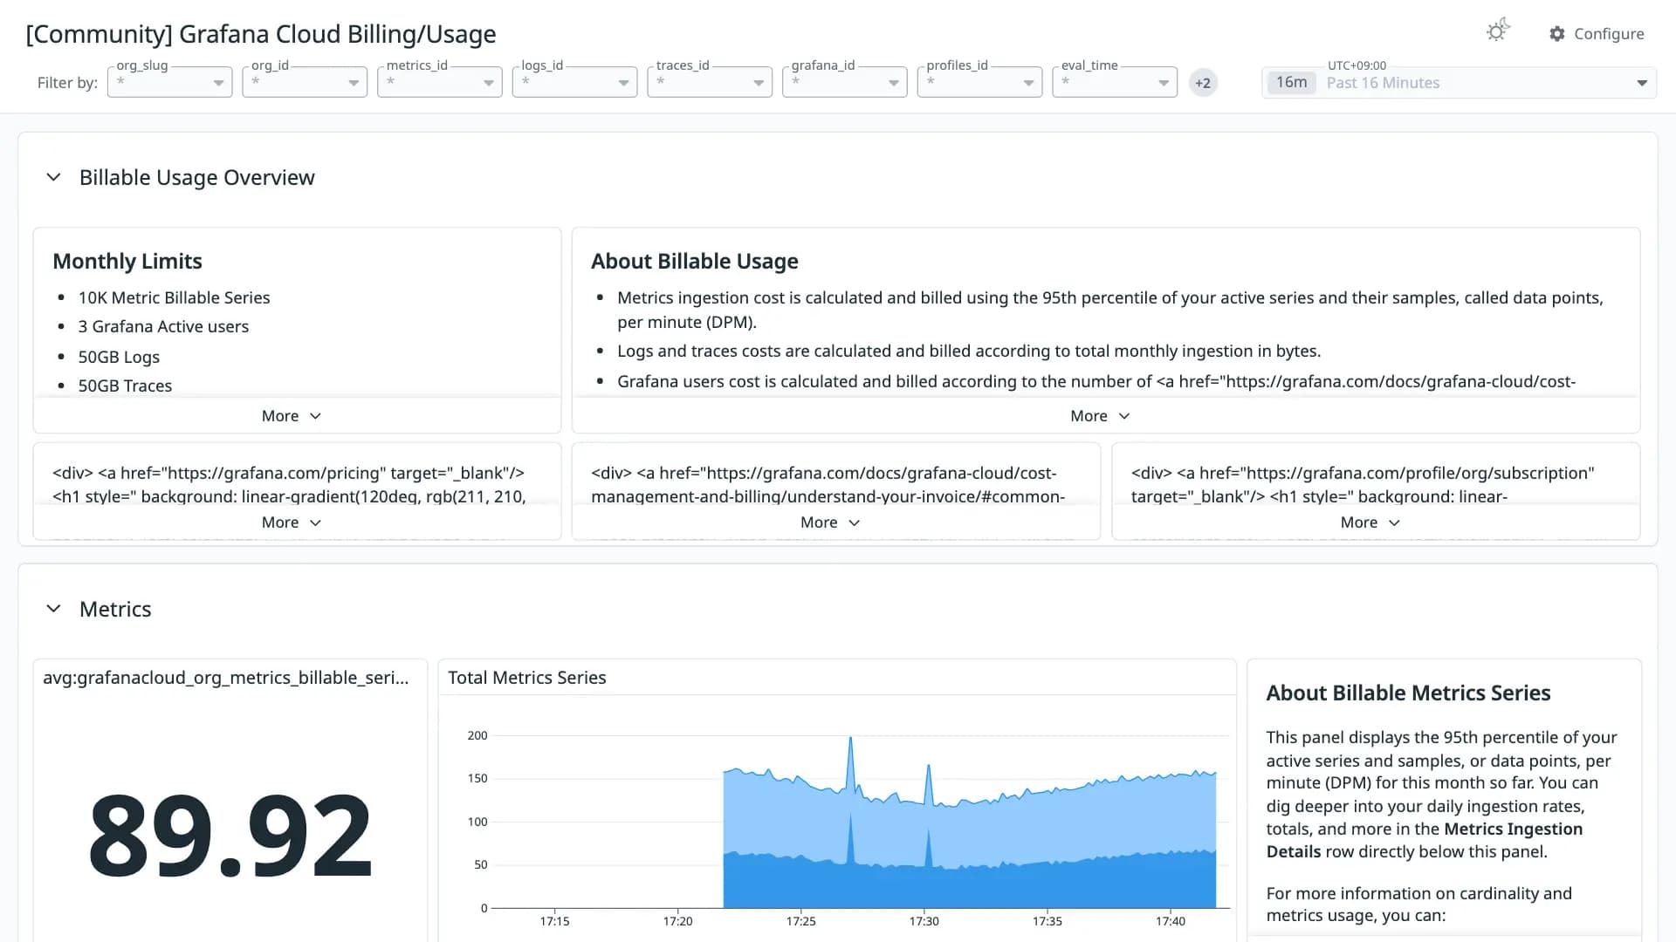The height and width of the screenshot is (942, 1676).
Task: Open the profiles_id filter dropdown
Action: point(979,82)
